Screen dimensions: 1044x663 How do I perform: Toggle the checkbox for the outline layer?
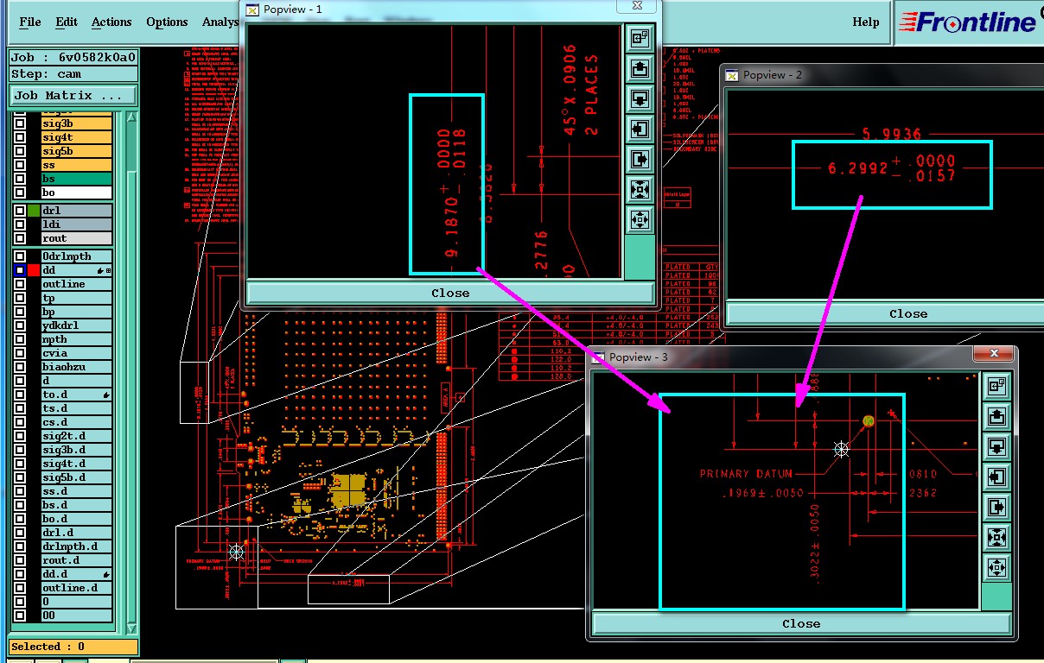[x=20, y=284]
